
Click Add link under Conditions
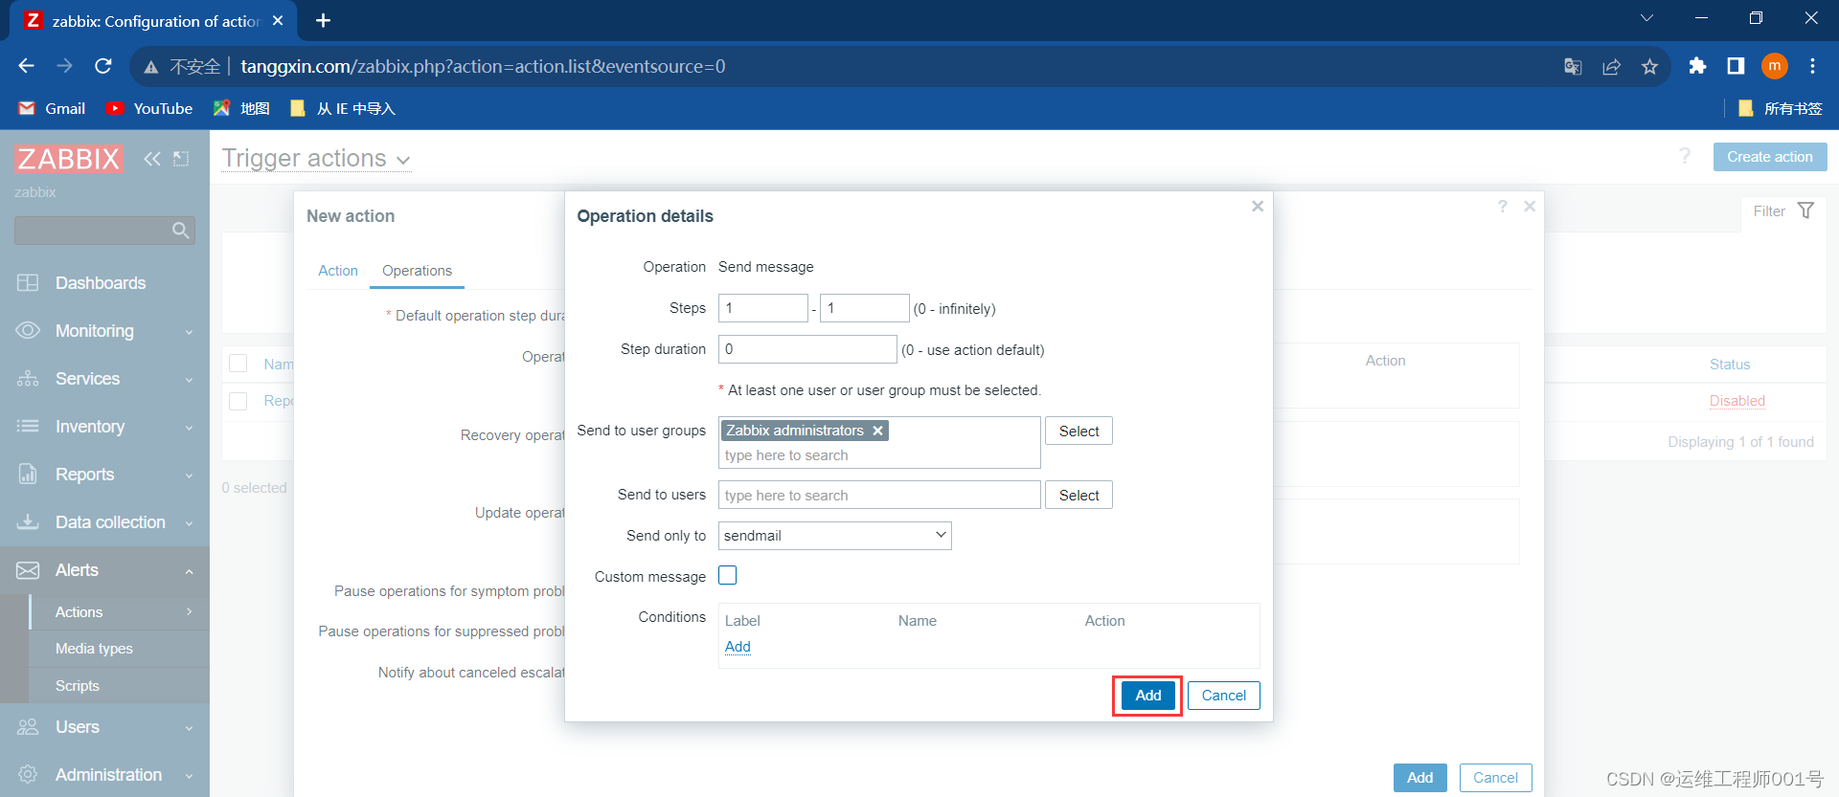coord(738,647)
